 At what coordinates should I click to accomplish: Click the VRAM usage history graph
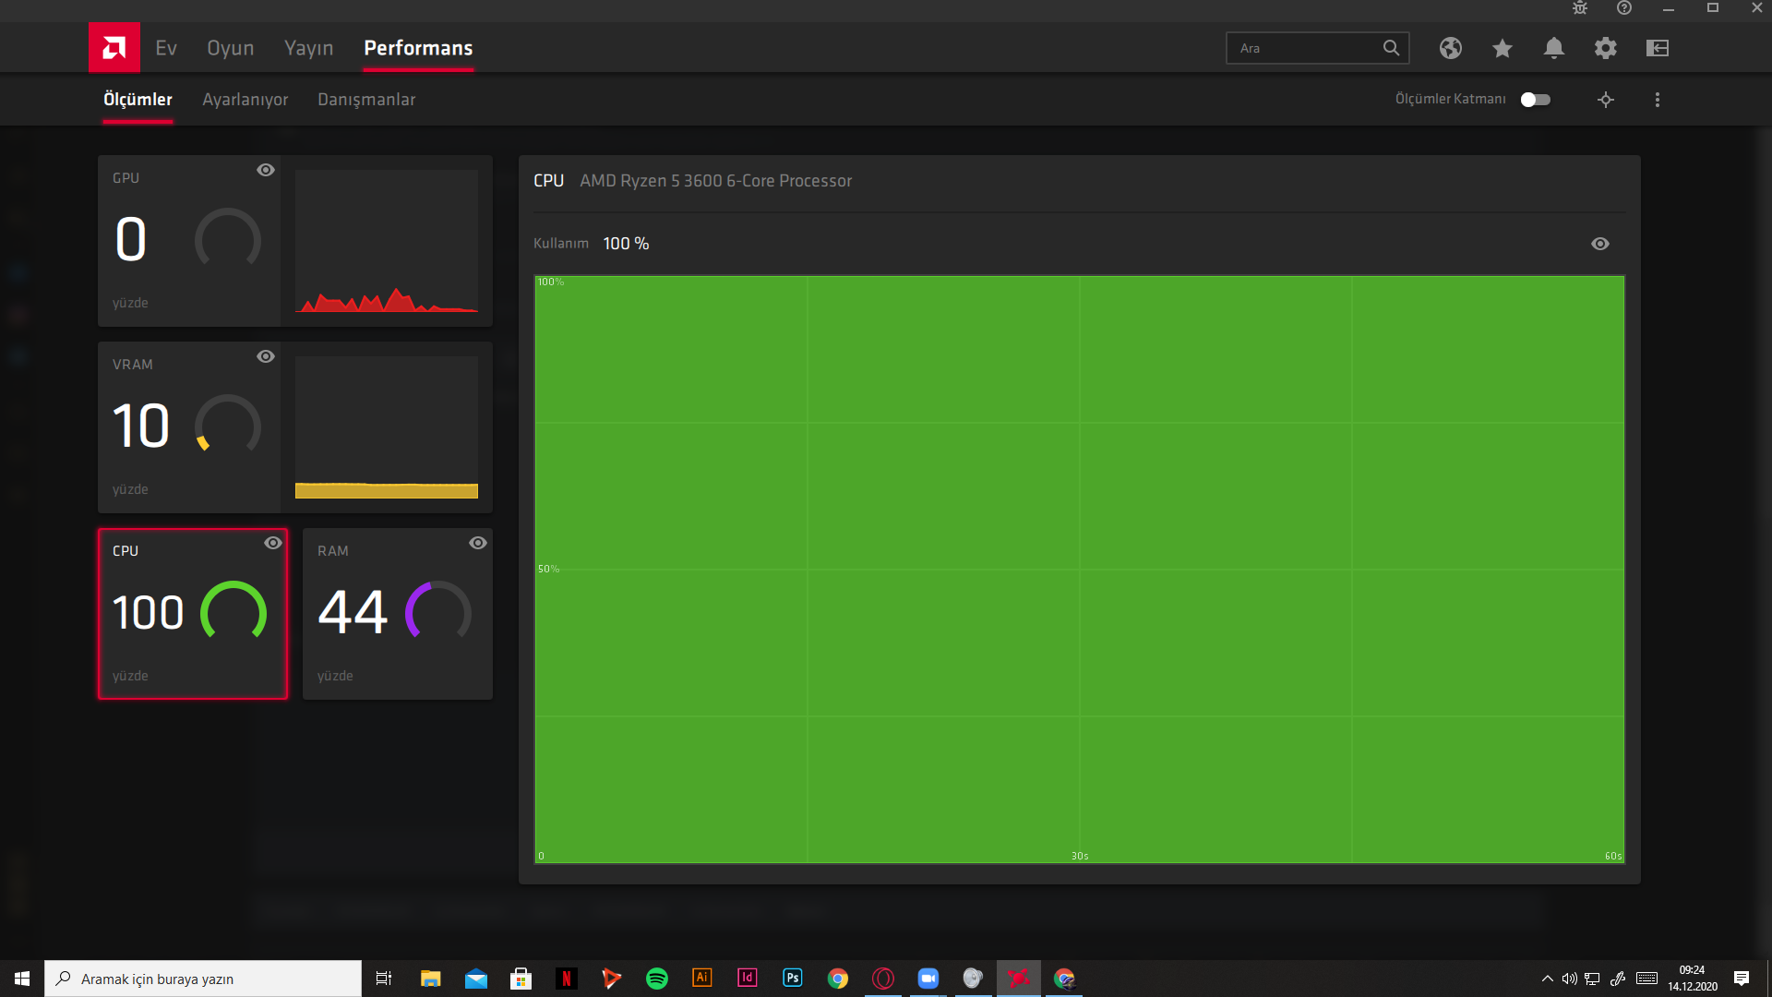tap(387, 427)
